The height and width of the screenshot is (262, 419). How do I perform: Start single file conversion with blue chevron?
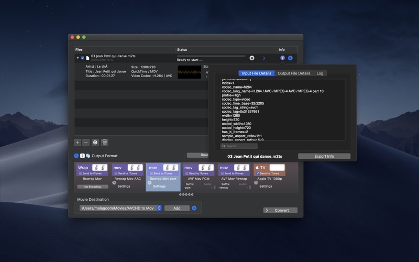coord(264,58)
